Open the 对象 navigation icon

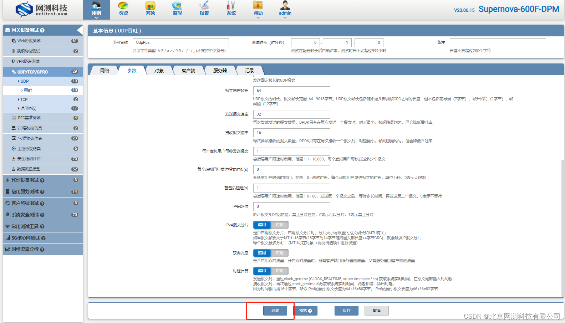coord(150,9)
